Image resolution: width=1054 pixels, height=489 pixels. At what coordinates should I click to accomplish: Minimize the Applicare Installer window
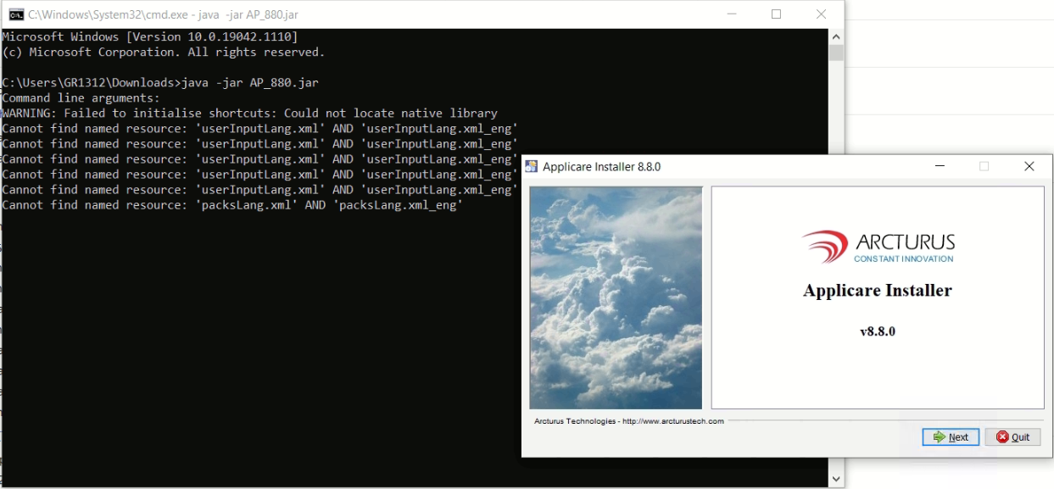[940, 166]
